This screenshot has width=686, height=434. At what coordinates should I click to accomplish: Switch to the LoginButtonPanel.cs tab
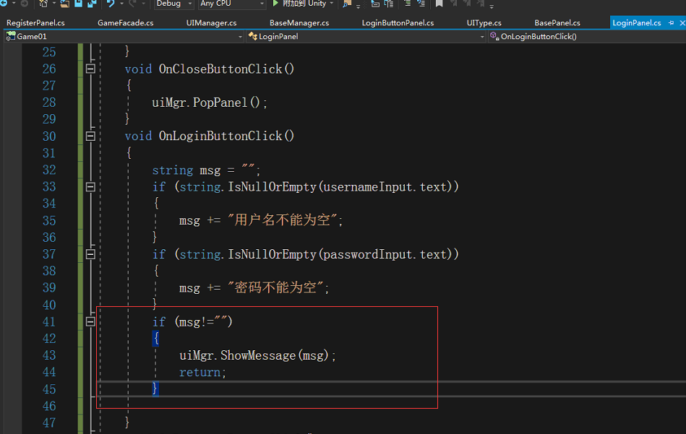[398, 22]
